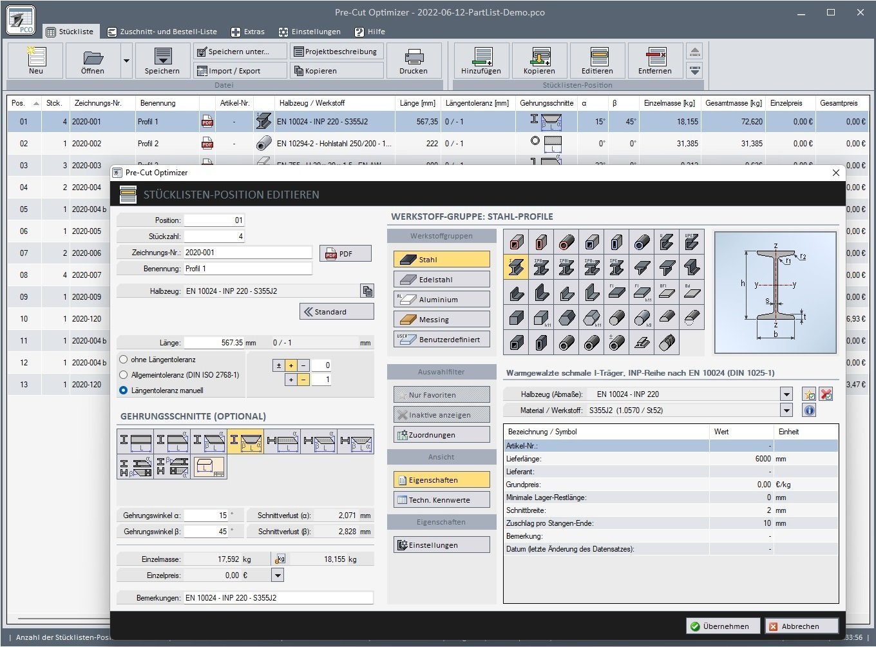Select the U-profile steel icon
The width and height of the screenshot is (876, 647).
click(x=667, y=242)
